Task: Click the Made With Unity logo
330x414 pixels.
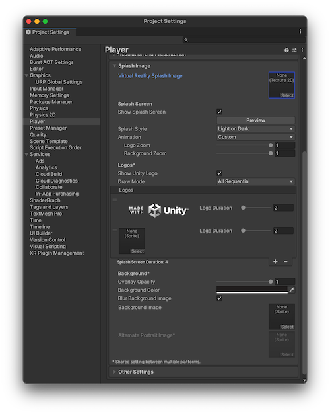Action: (158, 210)
